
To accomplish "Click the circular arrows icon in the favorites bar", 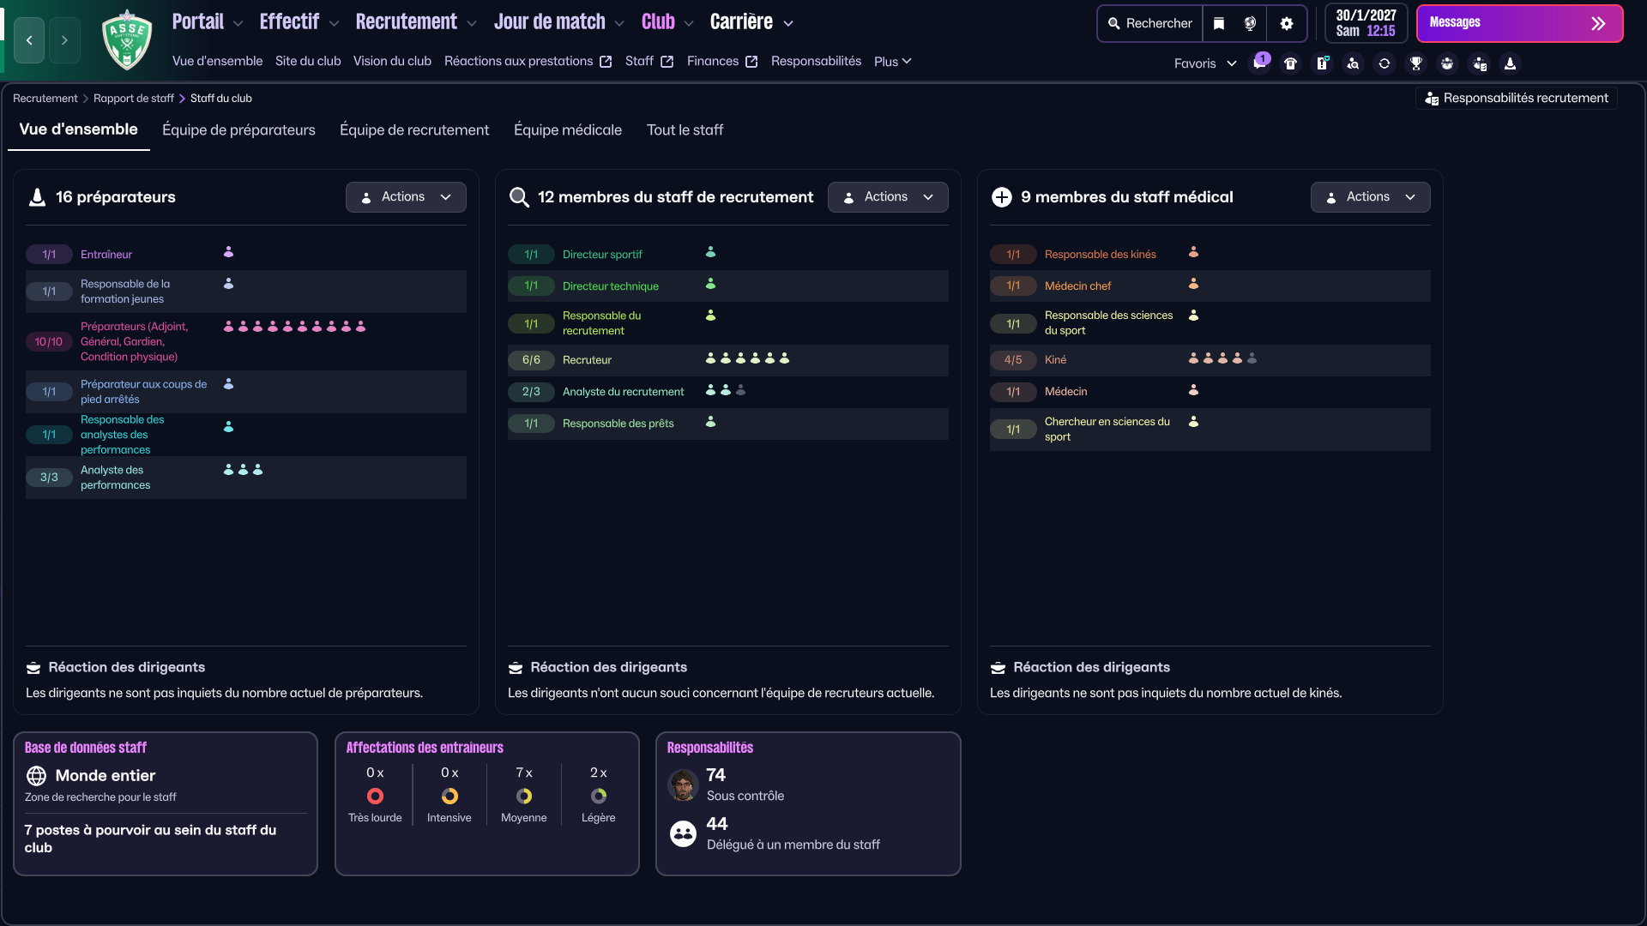I will click(1384, 63).
